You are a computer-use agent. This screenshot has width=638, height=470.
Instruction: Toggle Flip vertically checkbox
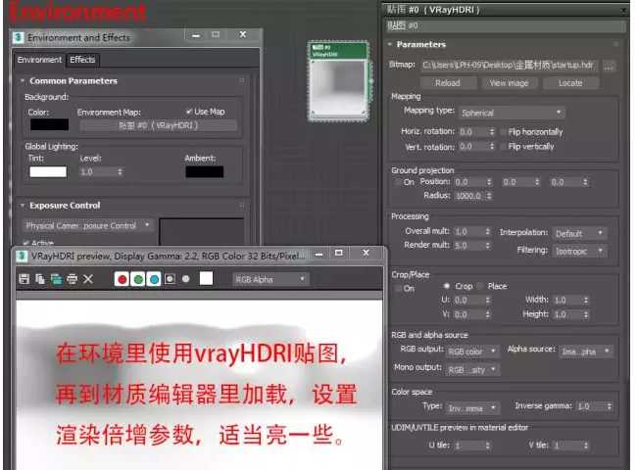[504, 146]
